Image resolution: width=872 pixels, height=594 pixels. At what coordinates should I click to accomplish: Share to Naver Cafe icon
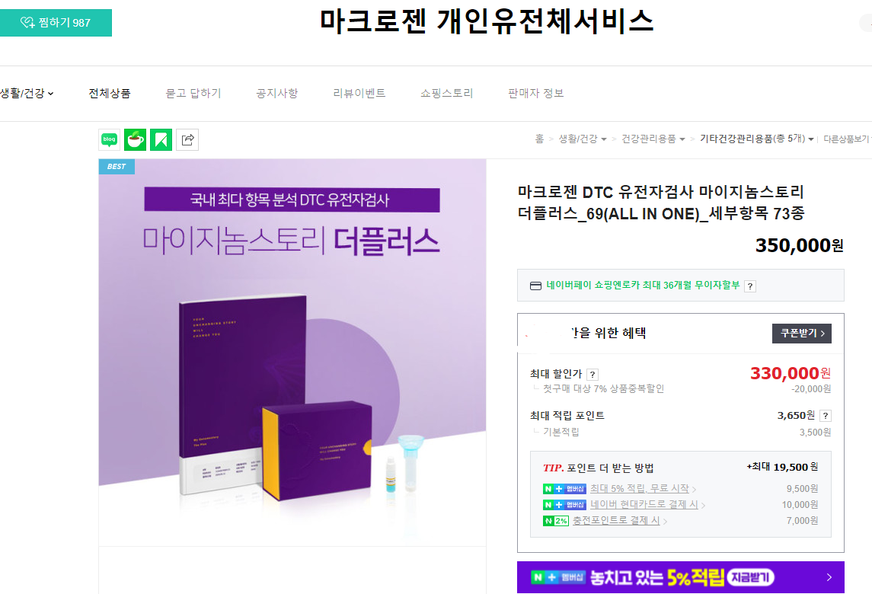point(135,139)
